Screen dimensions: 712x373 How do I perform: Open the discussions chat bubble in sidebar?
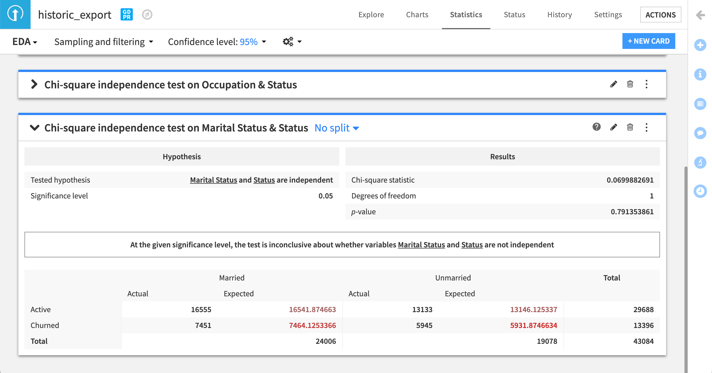pos(700,133)
